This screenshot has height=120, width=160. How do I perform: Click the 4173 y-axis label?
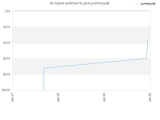pyautogui.click(x=7, y=43)
